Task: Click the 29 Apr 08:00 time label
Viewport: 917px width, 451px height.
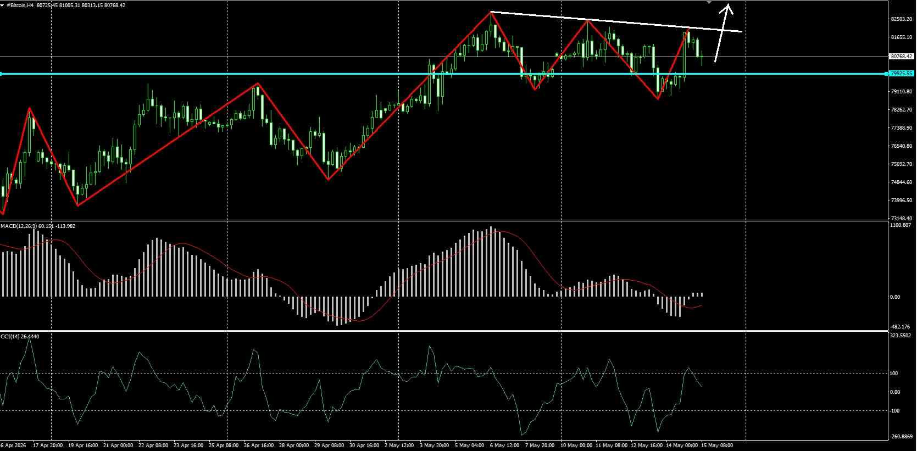Action: tap(329, 446)
